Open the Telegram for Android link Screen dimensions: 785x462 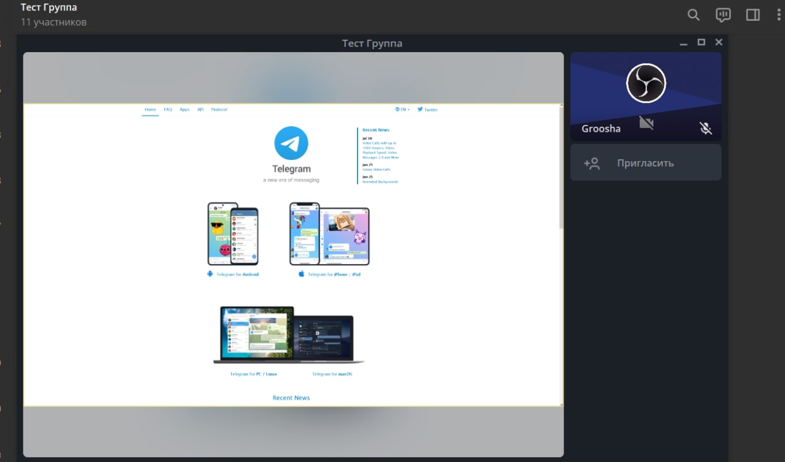tap(237, 275)
